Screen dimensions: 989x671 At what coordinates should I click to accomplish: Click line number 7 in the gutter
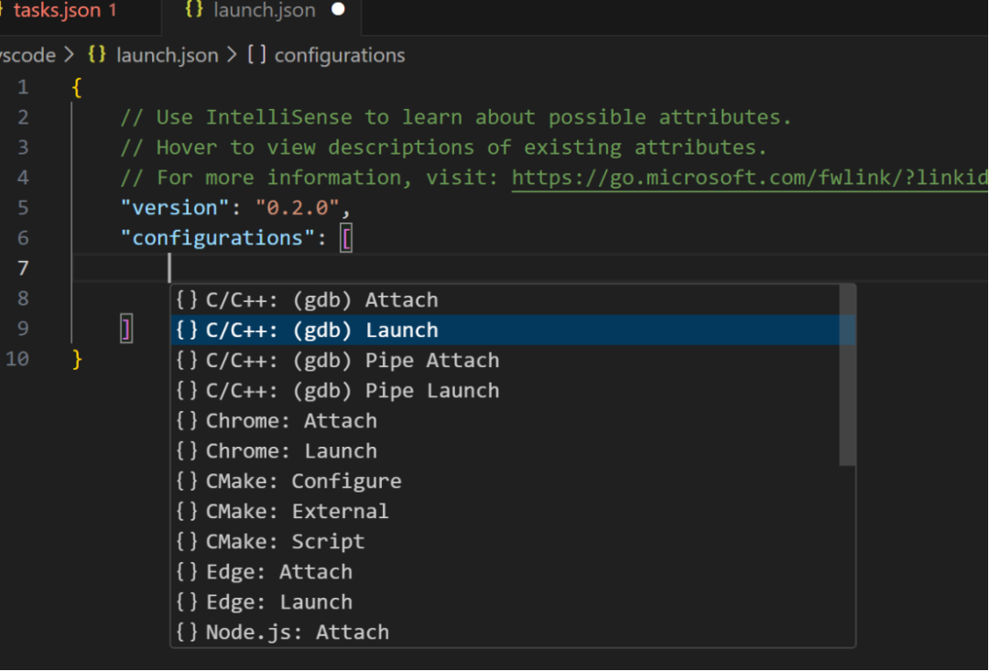[x=23, y=268]
